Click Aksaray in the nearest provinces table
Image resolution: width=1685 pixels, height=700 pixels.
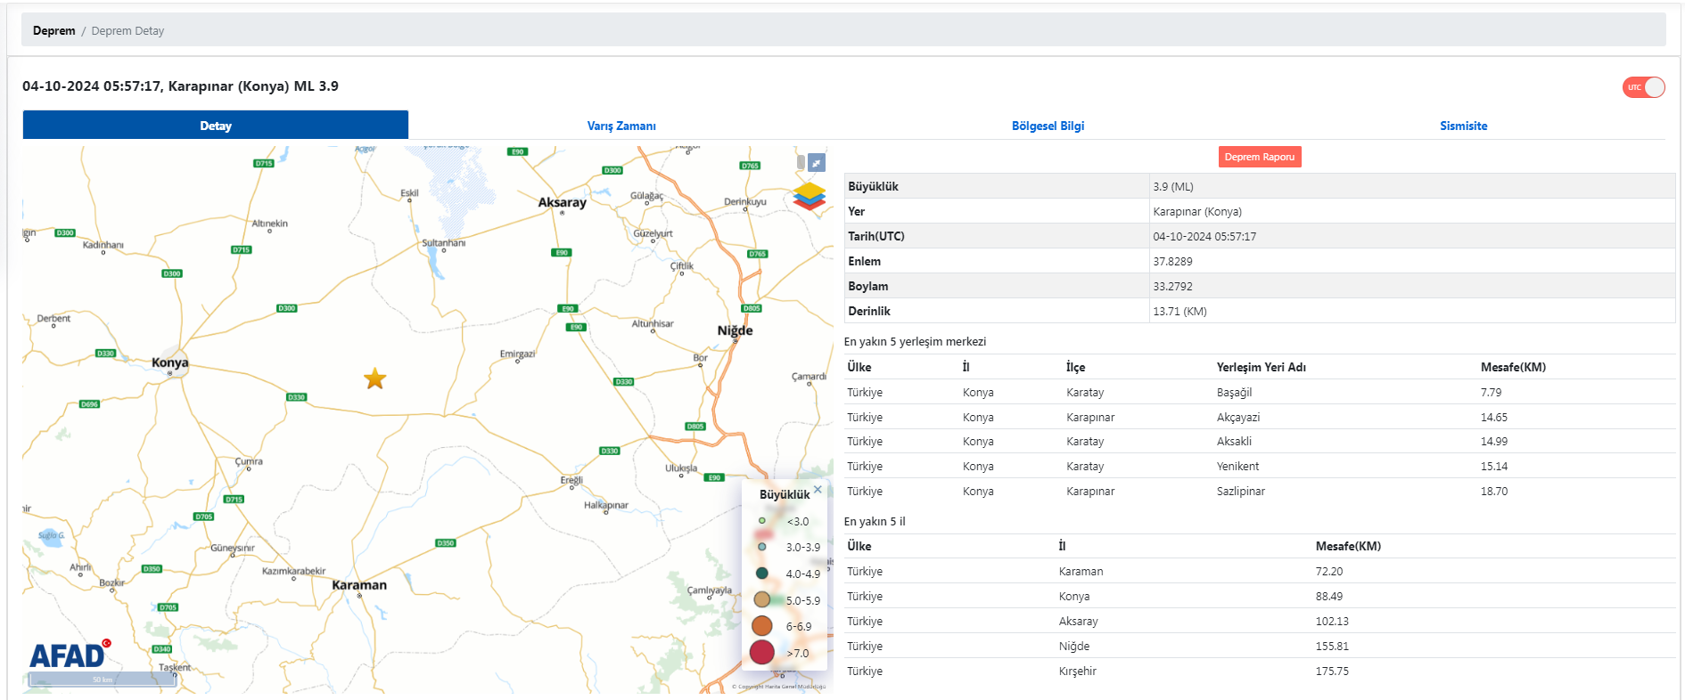click(1078, 621)
